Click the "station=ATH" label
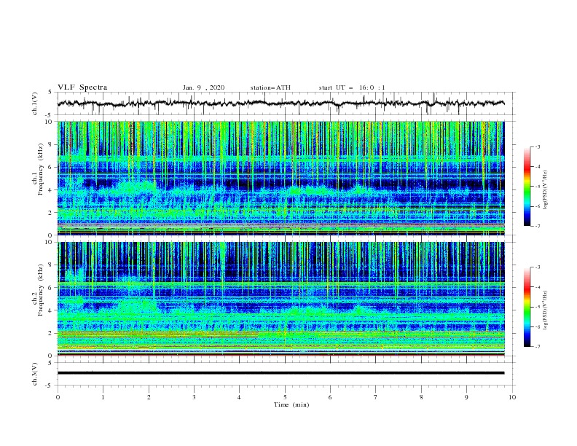Screen dimensions: 577x446 click(270, 87)
